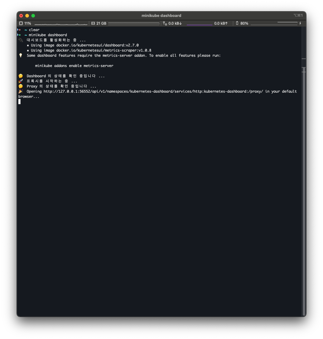
Task: Click the '프록시를 시작하는 중' line
Action: click(52, 81)
